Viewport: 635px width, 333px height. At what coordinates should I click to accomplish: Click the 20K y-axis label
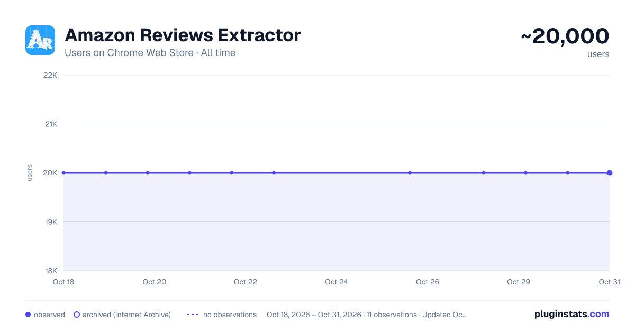coord(50,173)
